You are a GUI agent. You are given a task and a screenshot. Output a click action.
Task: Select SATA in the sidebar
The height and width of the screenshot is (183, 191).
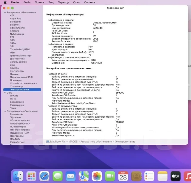click(x=13, y=43)
